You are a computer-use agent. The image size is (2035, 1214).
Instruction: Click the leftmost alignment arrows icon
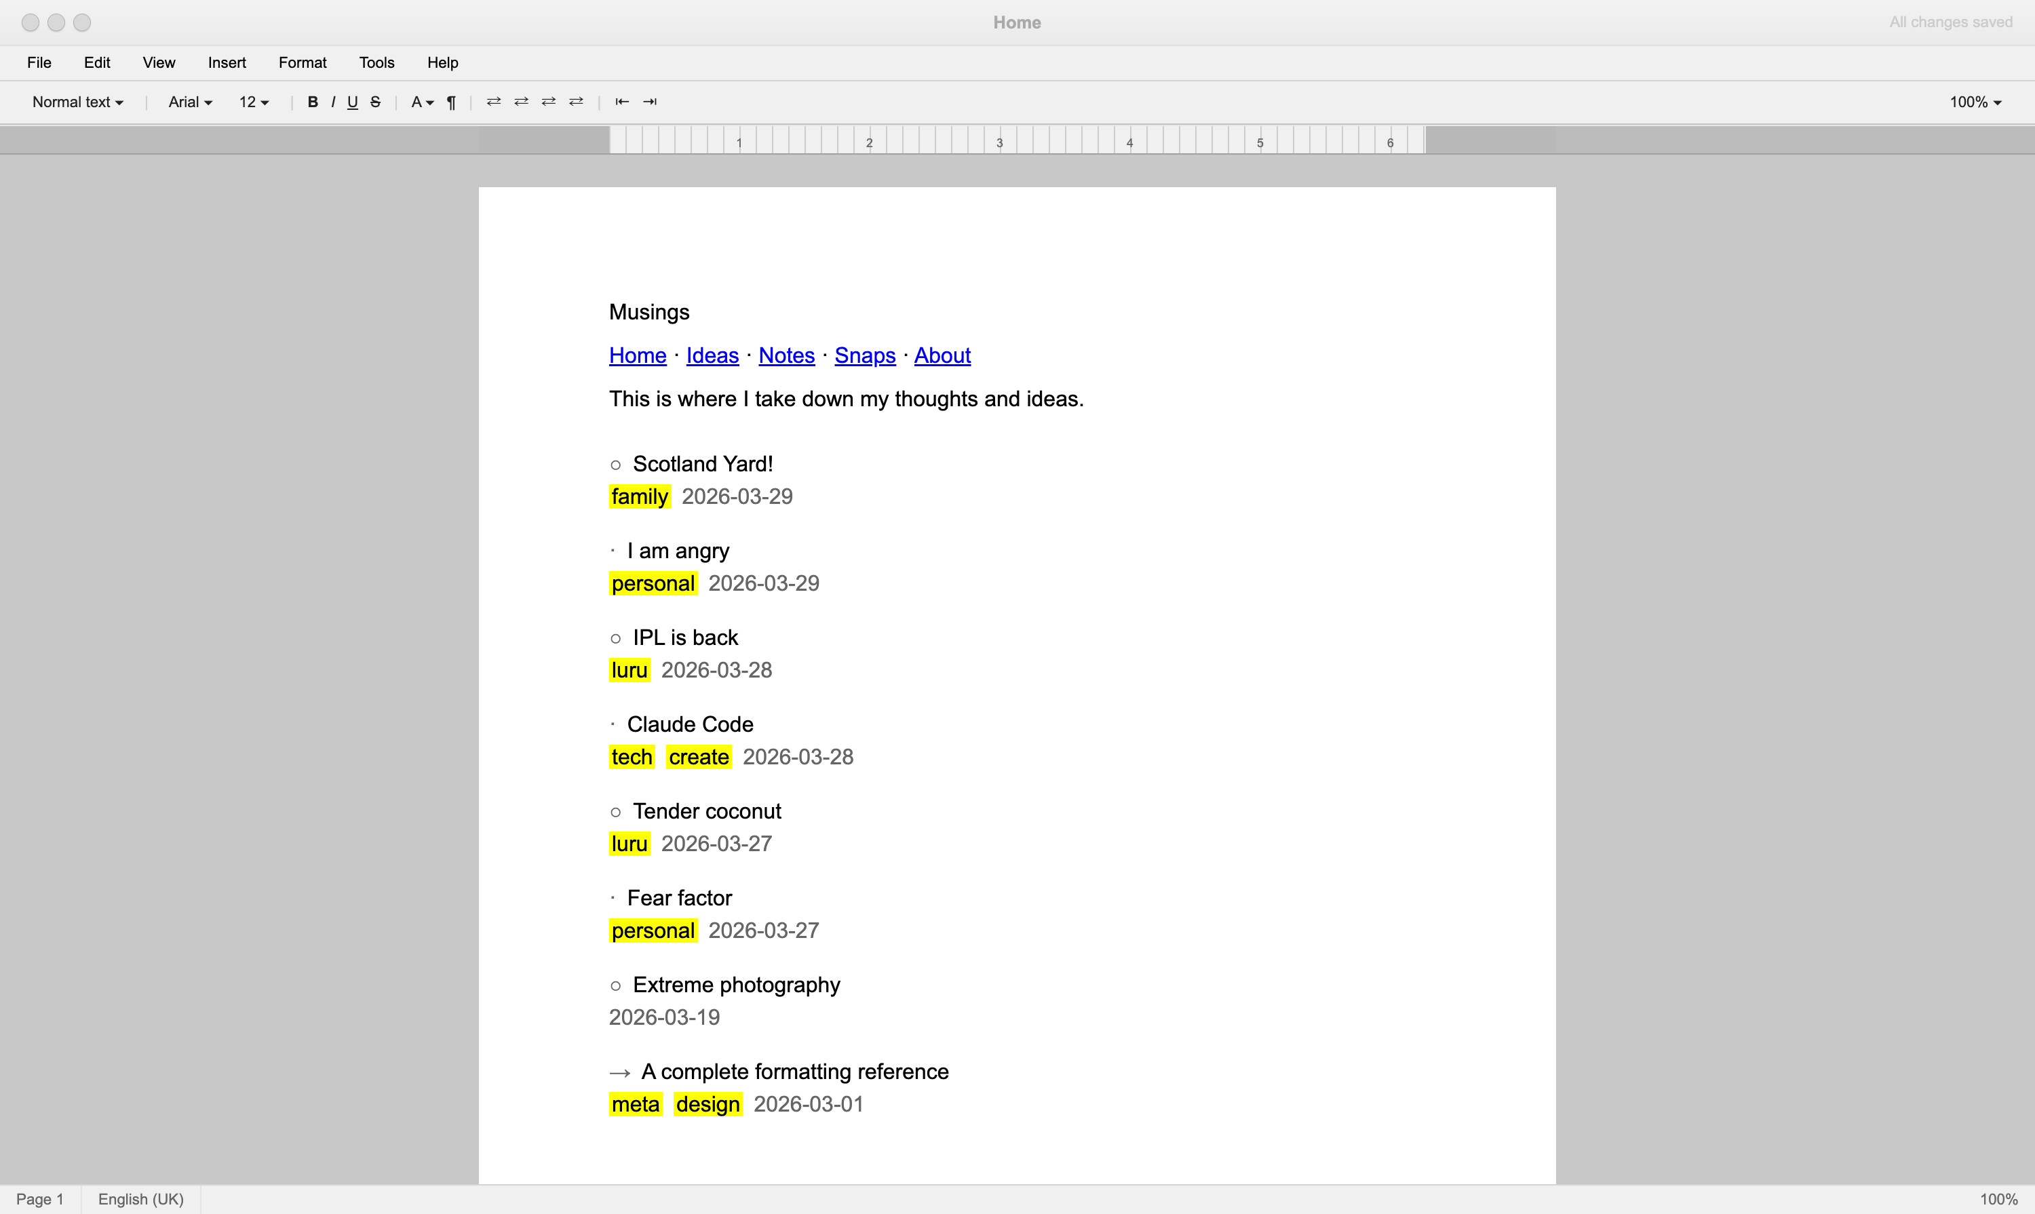point(493,102)
